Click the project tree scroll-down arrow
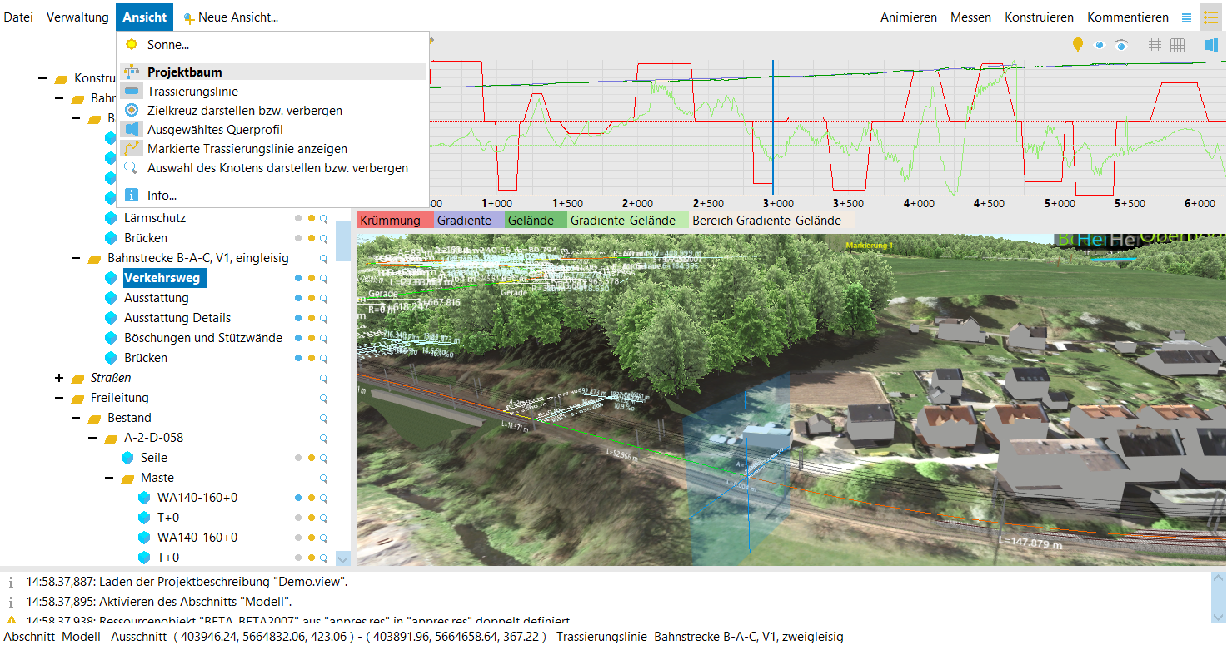Viewport: 1227px width, 650px height. click(342, 558)
